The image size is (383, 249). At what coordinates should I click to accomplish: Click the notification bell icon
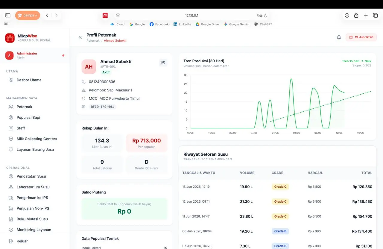click(339, 37)
